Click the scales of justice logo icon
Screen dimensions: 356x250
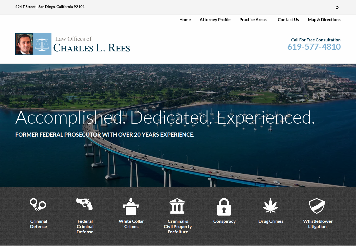pyautogui.click(x=42, y=44)
